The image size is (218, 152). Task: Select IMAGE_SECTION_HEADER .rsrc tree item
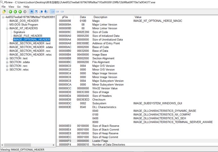click(x=30, y=51)
